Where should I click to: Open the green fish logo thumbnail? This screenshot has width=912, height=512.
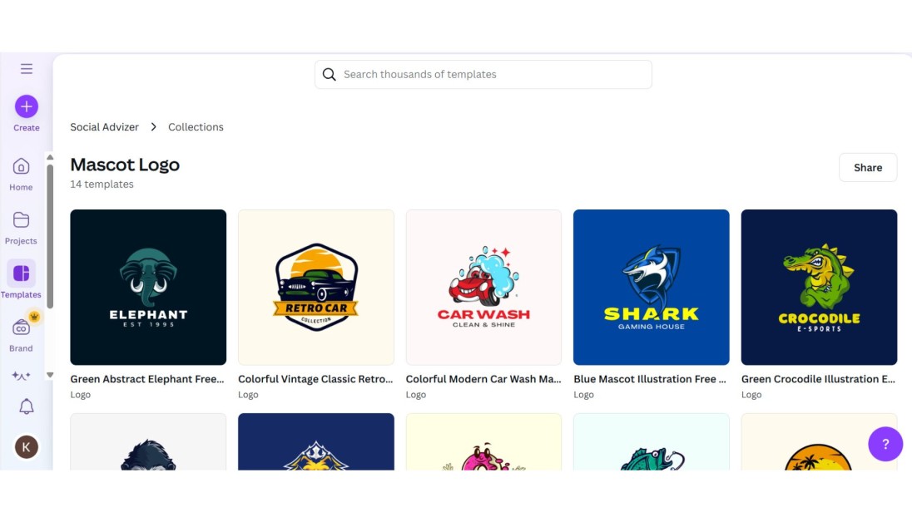[652, 441]
